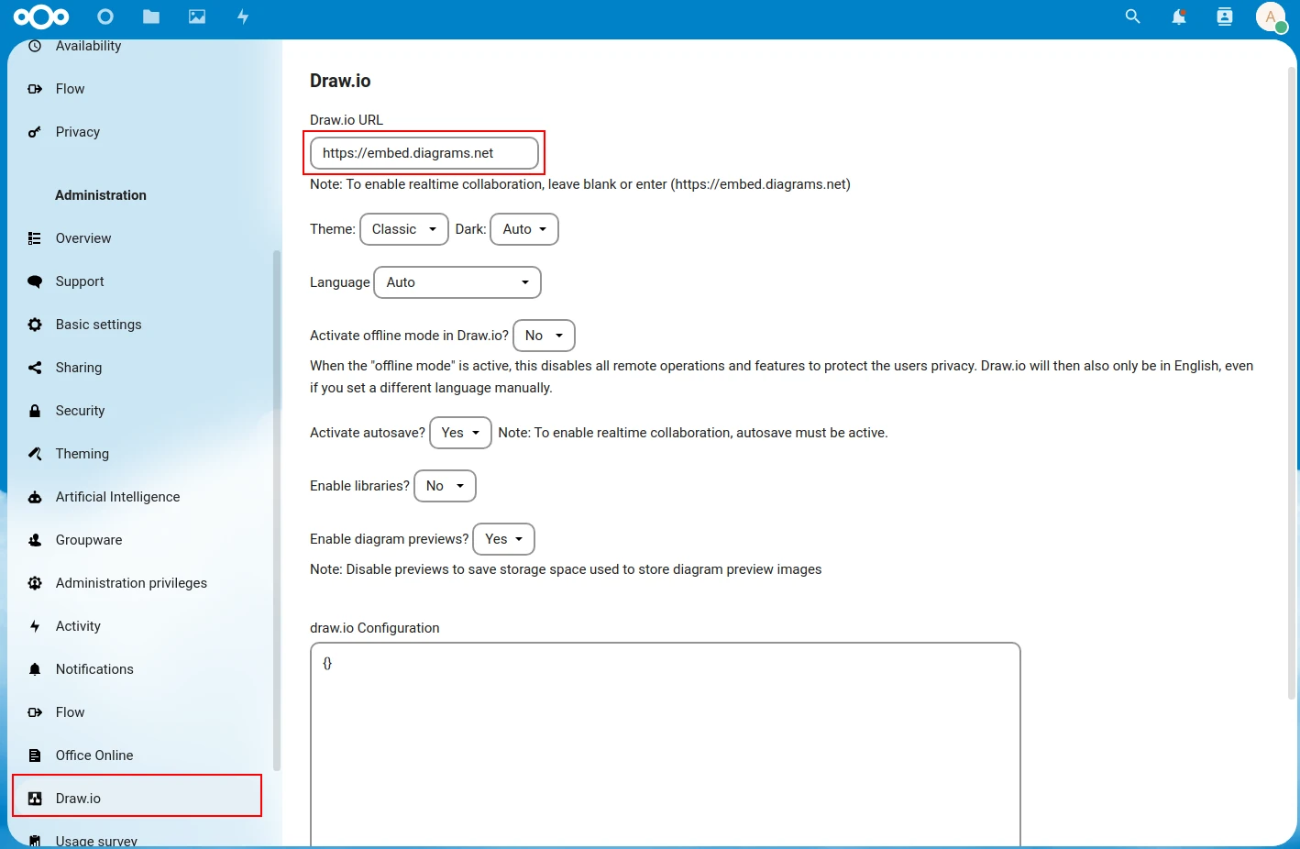Open the Nextcloud logo home link
This screenshot has height=849, width=1300.
41,17
